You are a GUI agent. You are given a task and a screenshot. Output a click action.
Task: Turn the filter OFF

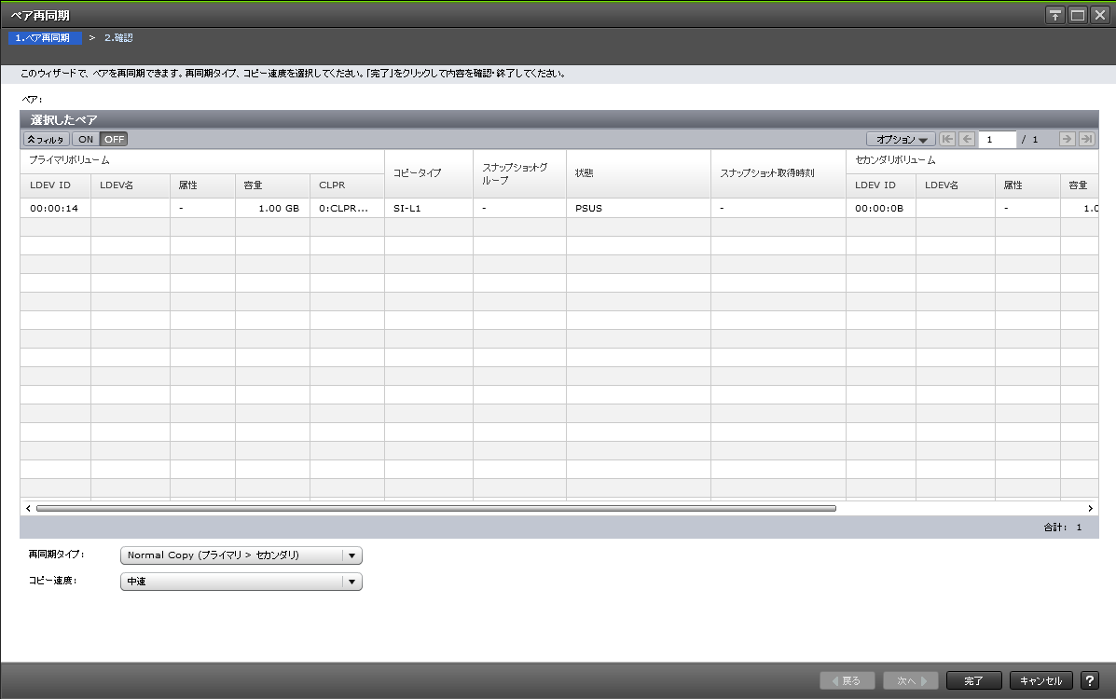114,140
